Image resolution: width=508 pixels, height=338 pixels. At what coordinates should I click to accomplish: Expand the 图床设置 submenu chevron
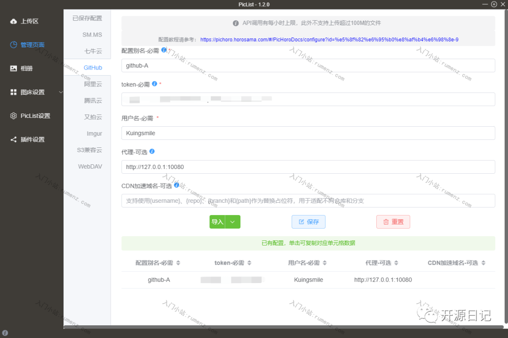pos(61,92)
